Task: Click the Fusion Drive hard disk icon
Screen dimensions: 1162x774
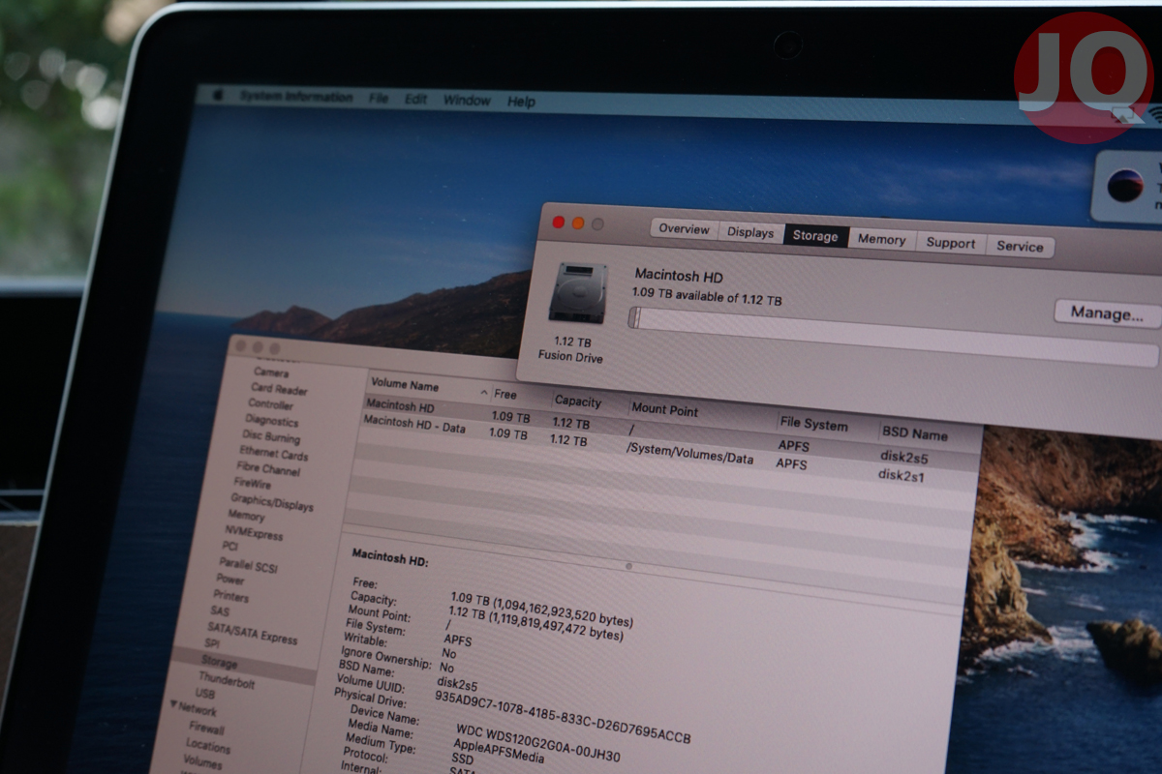Action: [578, 293]
